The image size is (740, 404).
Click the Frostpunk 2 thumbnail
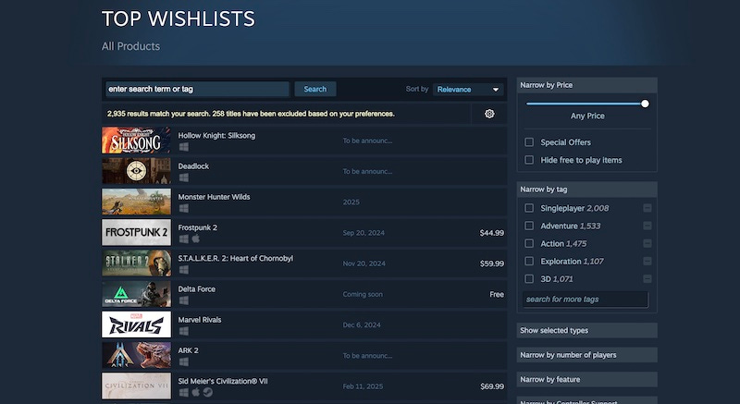point(136,232)
